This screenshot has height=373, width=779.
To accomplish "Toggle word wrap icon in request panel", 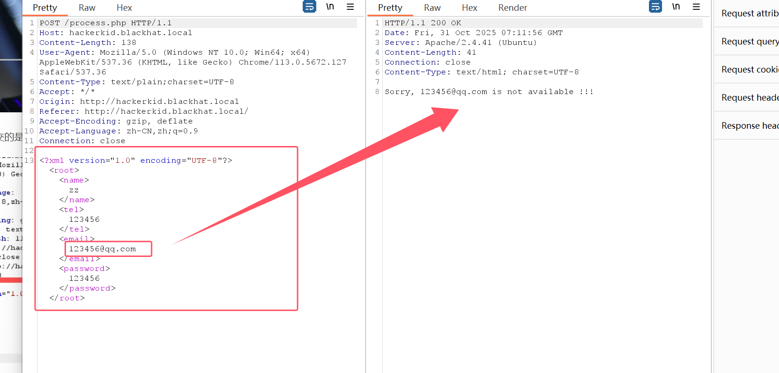I will [309, 7].
